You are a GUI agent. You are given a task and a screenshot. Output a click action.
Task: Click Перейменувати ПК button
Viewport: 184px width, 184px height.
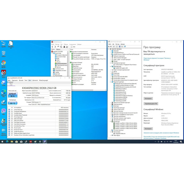tap(151, 104)
